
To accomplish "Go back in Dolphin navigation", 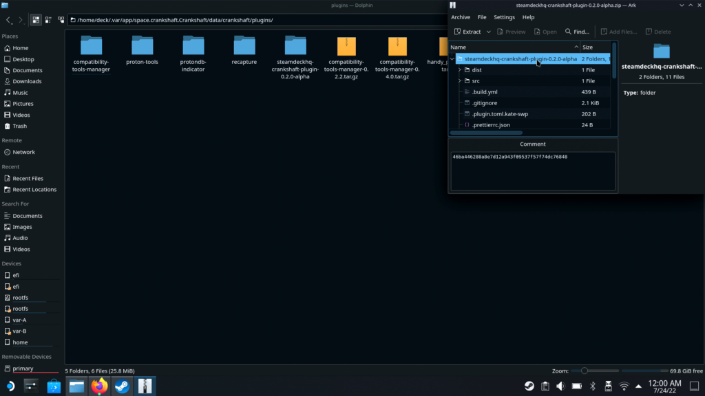I will pos(8,20).
